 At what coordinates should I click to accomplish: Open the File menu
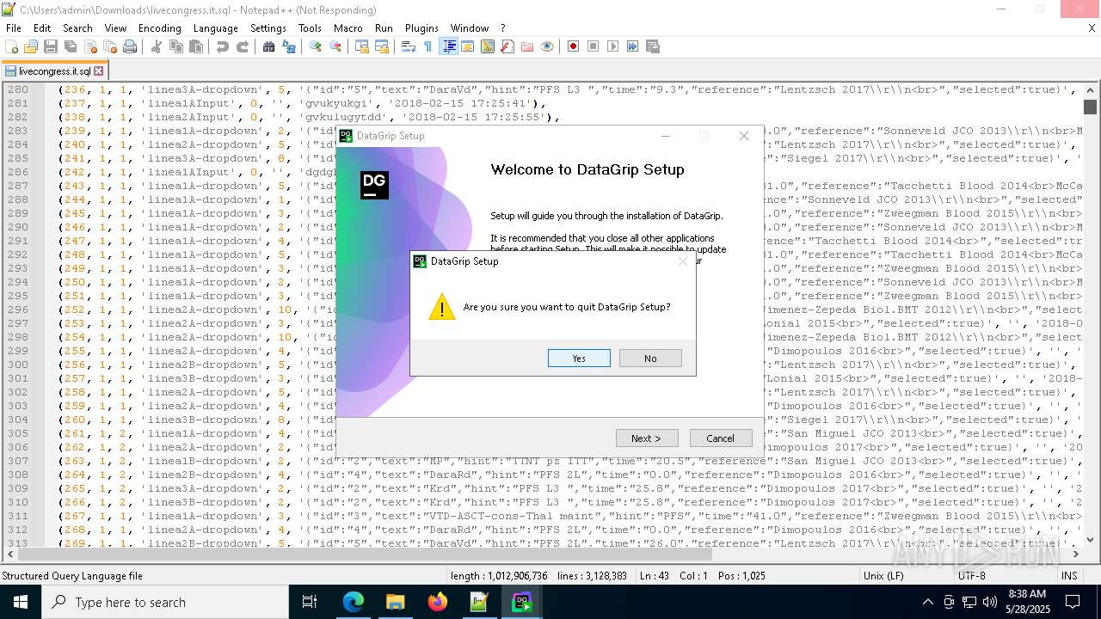point(14,28)
